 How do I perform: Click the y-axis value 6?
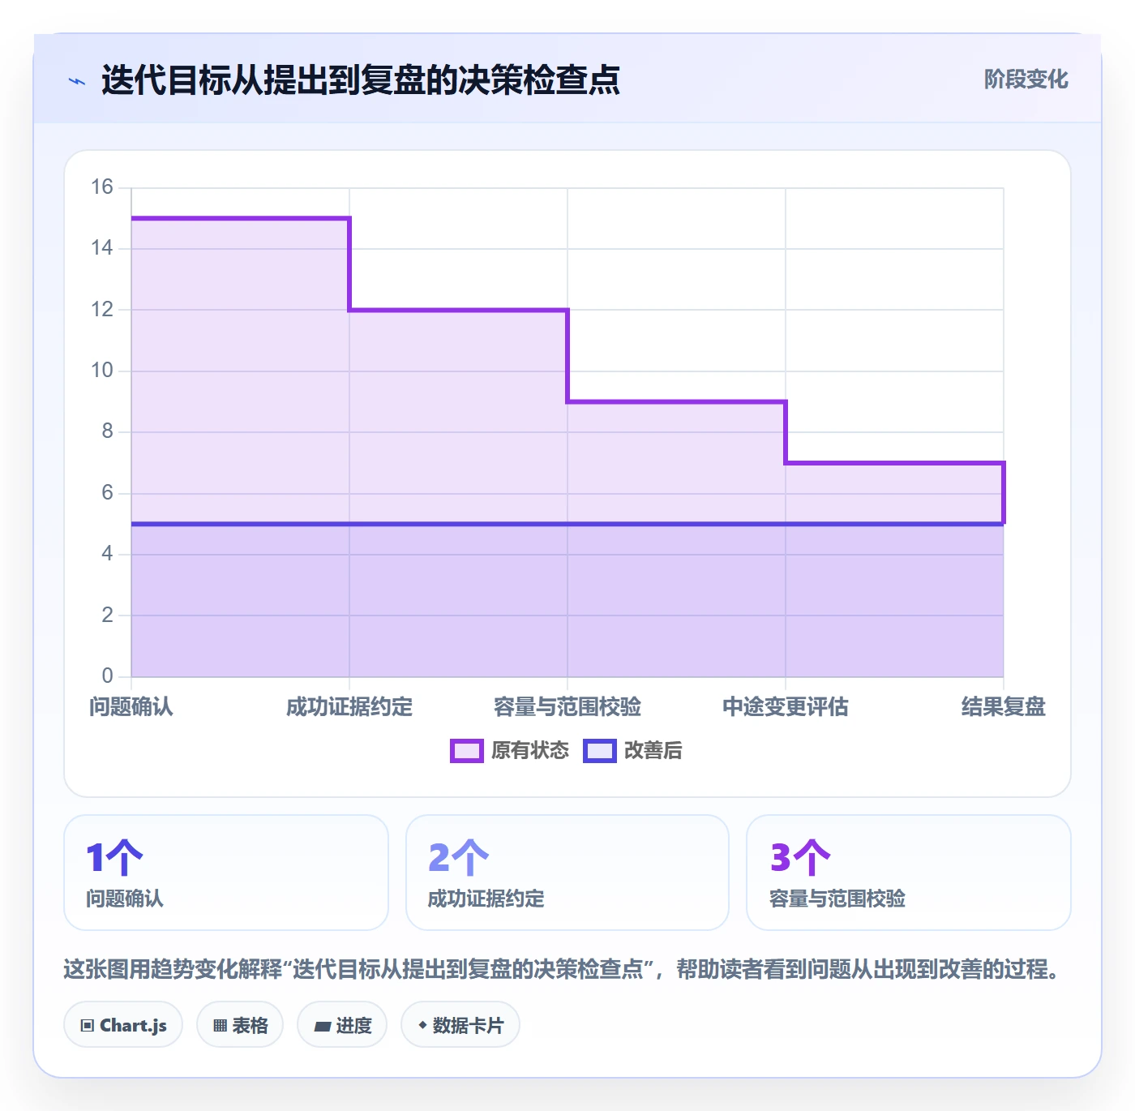[x=107, y=493]
